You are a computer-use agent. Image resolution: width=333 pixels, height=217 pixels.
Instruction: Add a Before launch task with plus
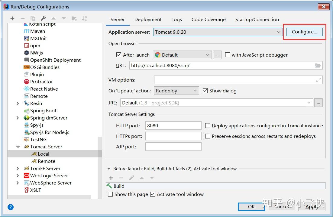[x=111, y=178]
